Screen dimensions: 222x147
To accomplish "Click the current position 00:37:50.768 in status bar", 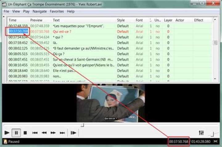I will point(179,141).
